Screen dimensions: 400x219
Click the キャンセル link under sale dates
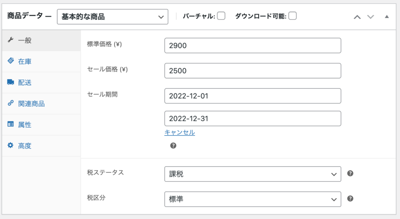click(180, 132)
